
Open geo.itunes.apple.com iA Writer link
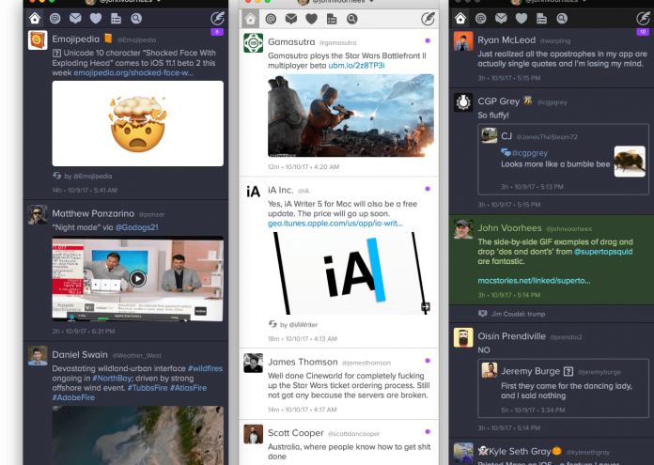tap(335, 224)
